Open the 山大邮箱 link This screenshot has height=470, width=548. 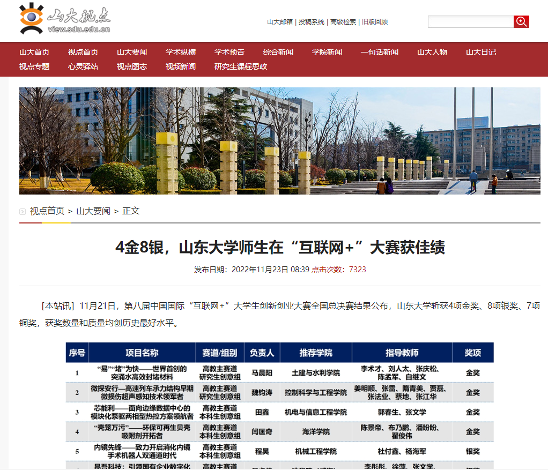tap(279, 21)
